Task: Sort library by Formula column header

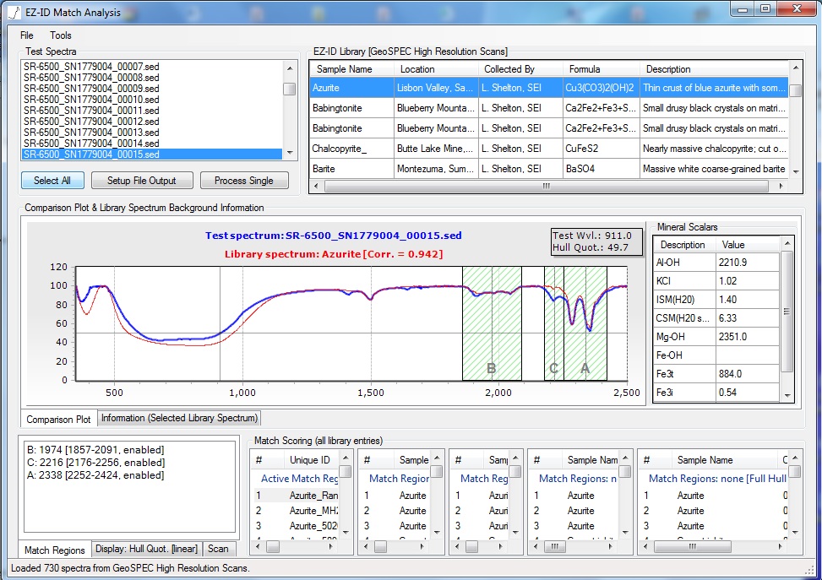Action: (585, 69)
